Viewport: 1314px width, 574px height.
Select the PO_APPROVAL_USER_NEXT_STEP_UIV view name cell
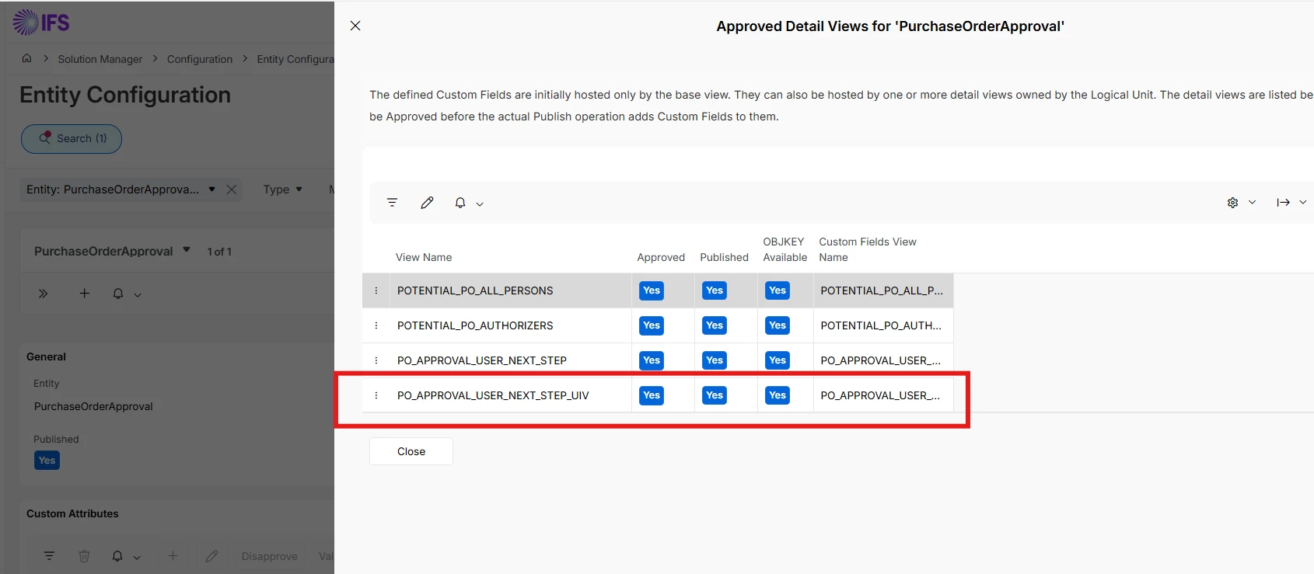pyautogui.click(x=511, y=395)
